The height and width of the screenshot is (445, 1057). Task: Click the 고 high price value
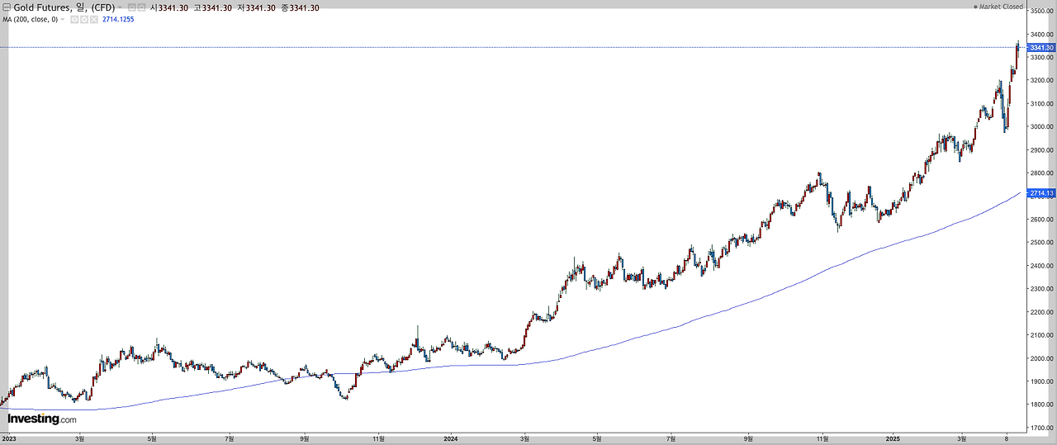click(217, 7)
